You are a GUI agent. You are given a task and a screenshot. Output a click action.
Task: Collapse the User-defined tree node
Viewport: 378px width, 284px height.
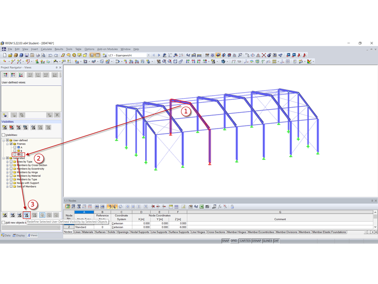(x=3, y=141)
